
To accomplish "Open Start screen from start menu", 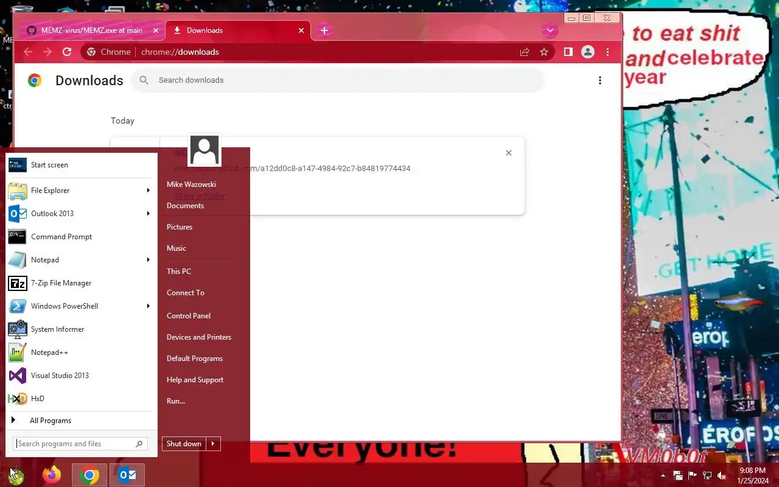I will point(82,165).
